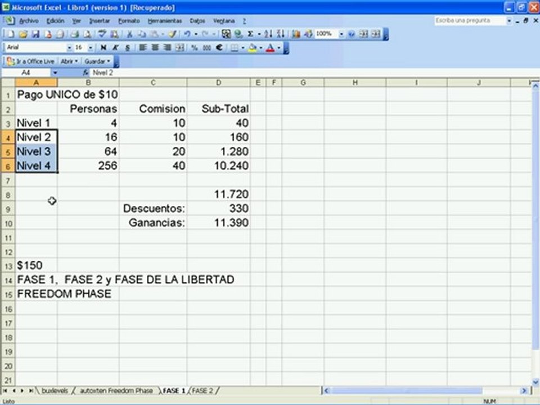Viewport: 540px width, 405px height.
Task: Select row 8 header
Action: tap(8, 195)
